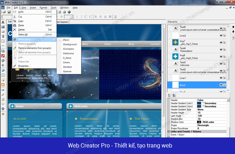The height and width of the screenshot is (154, 235).
Task: Toggle the lock icon for Text3 element
Action: point(225,63)
